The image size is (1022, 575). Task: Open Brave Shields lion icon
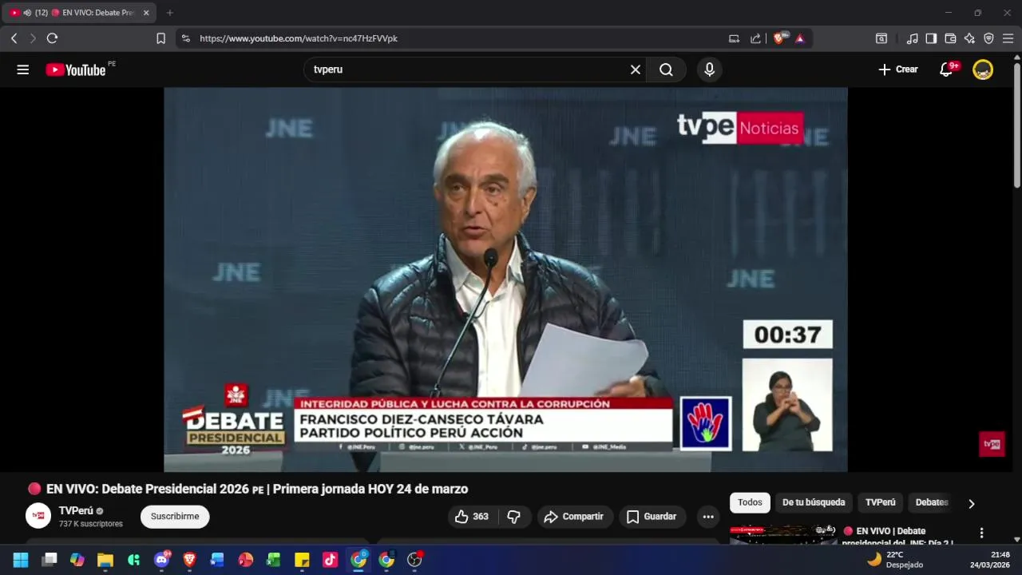tap(779, 38)
